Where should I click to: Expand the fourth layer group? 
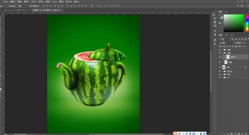point(223,74)
